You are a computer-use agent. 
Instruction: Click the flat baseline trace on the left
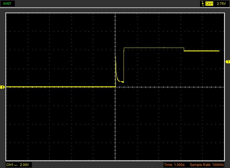pos(57,87)
